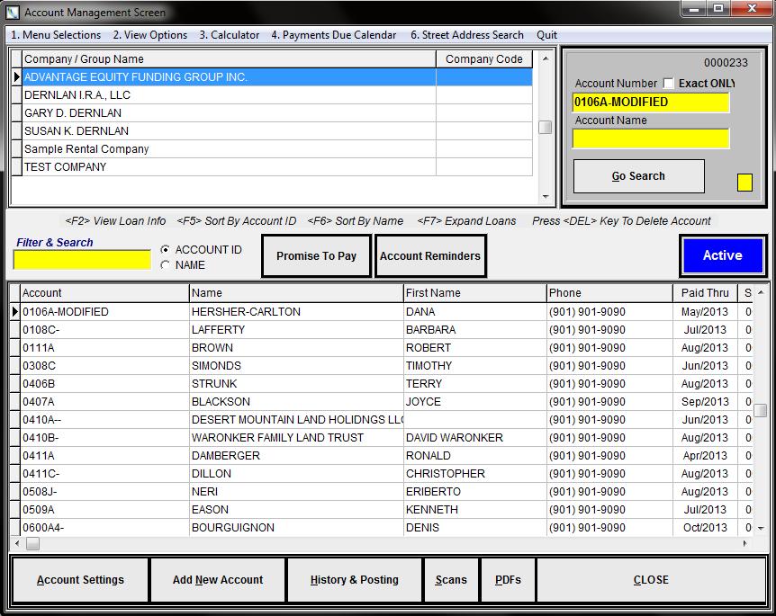
Task: Select SUSAN K. DERNLAN company
Action: point(277,131)
